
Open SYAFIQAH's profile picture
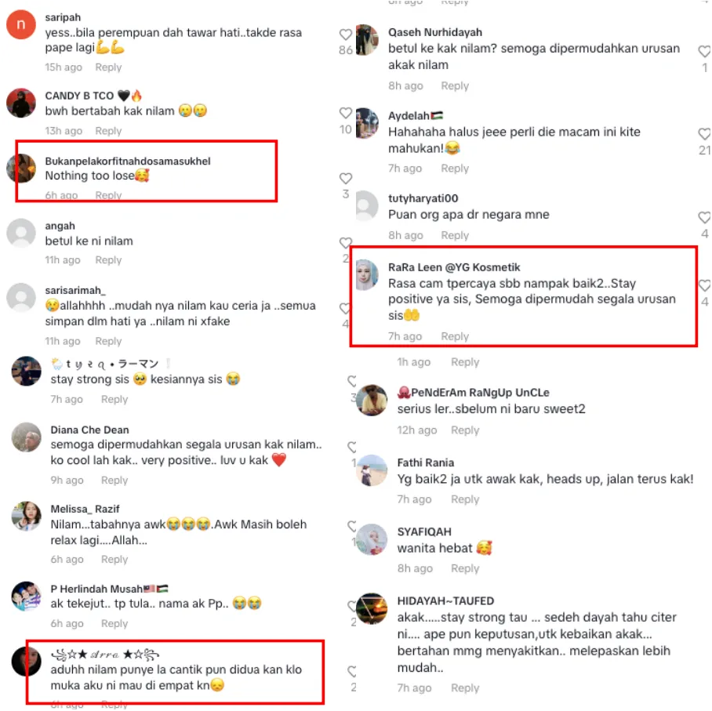pos(372,540)
